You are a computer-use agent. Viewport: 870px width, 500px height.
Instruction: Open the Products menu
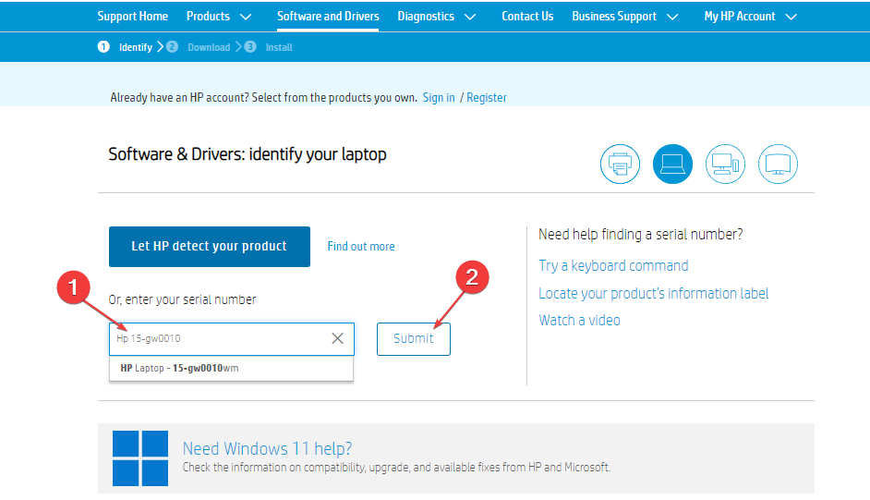(208, 16)
